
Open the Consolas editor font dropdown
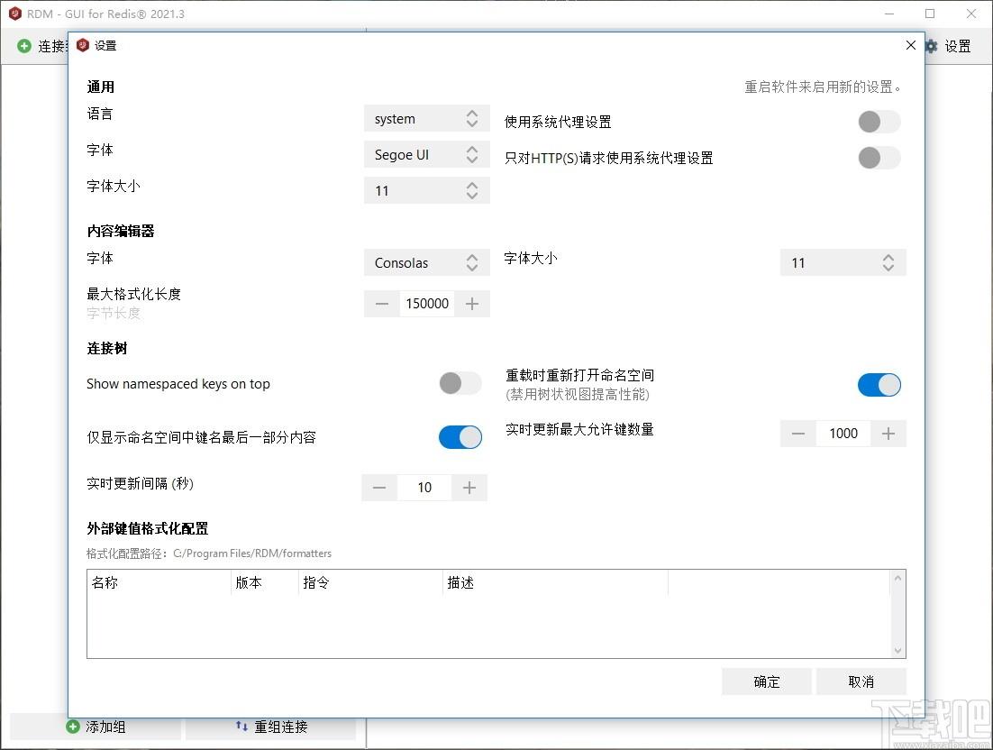(427, 263)
